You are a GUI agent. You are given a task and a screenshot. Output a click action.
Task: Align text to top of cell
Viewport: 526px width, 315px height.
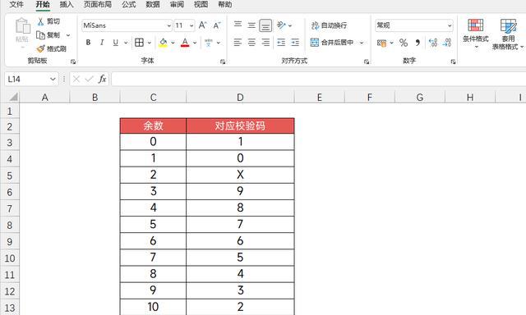(238, 25)
